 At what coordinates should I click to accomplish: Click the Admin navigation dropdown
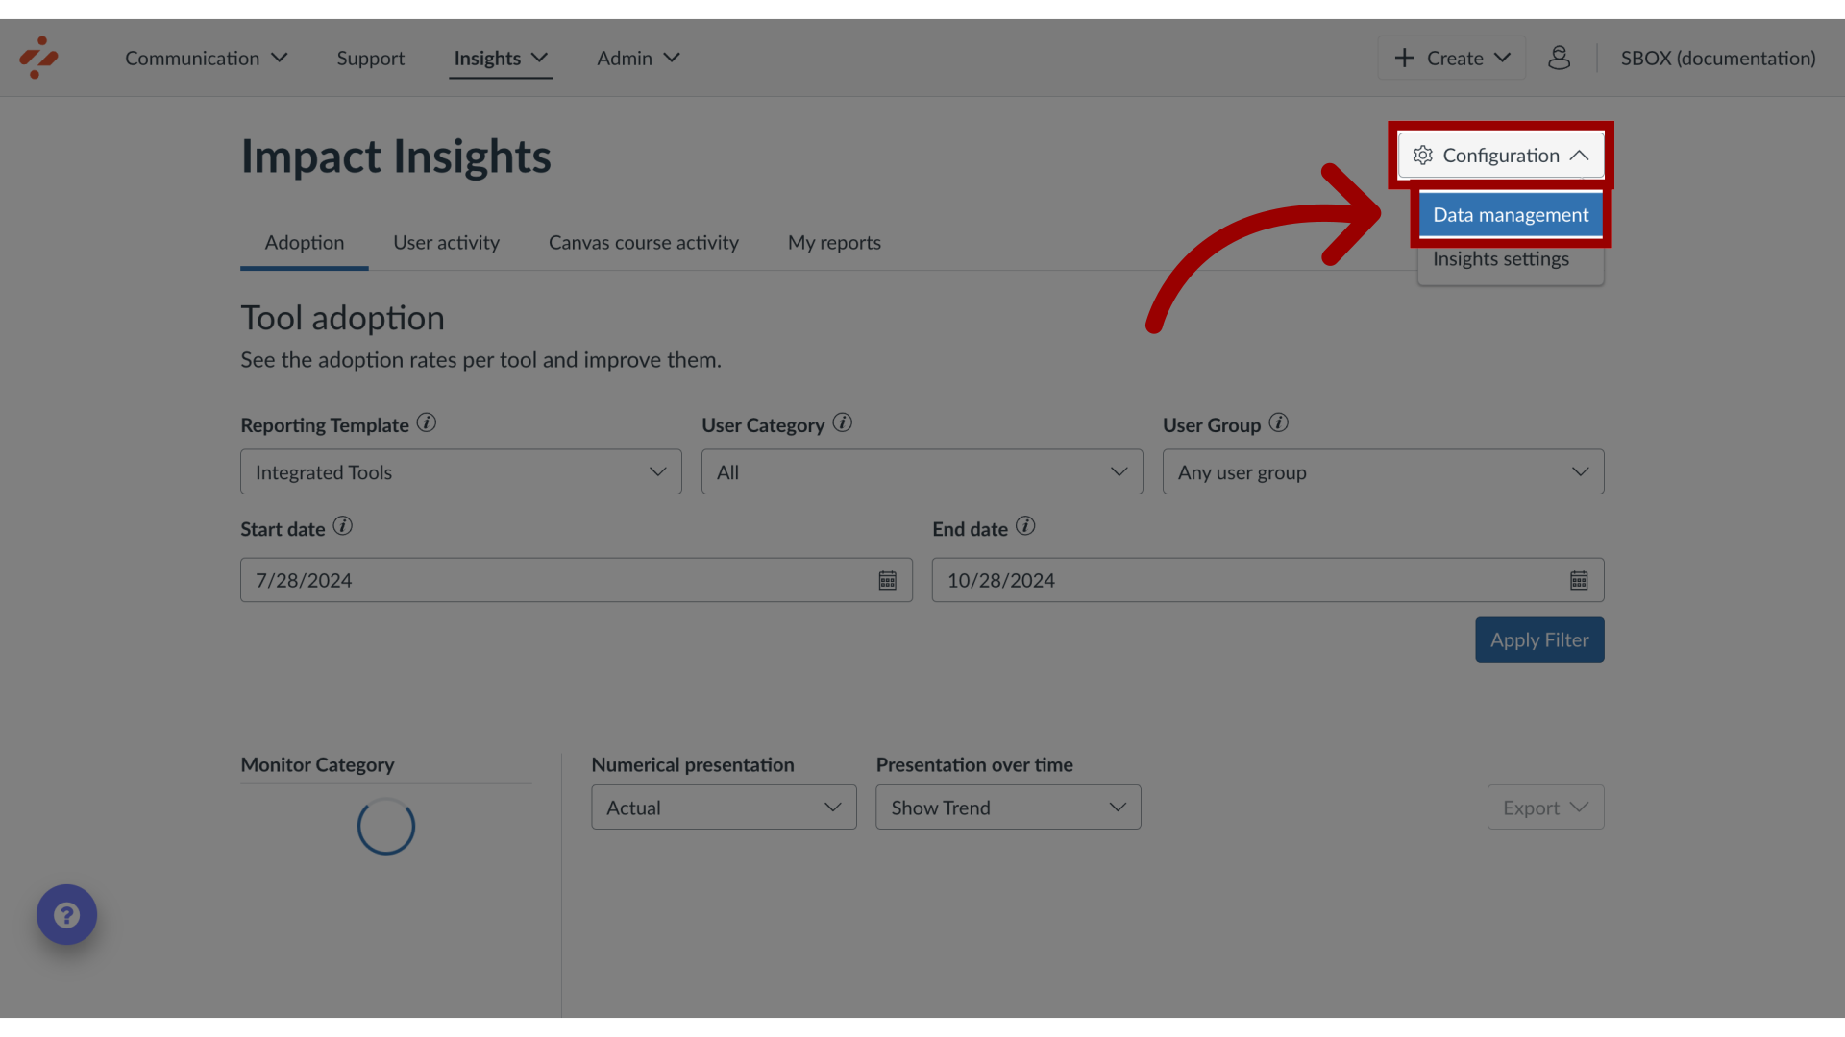pos(637,57)
